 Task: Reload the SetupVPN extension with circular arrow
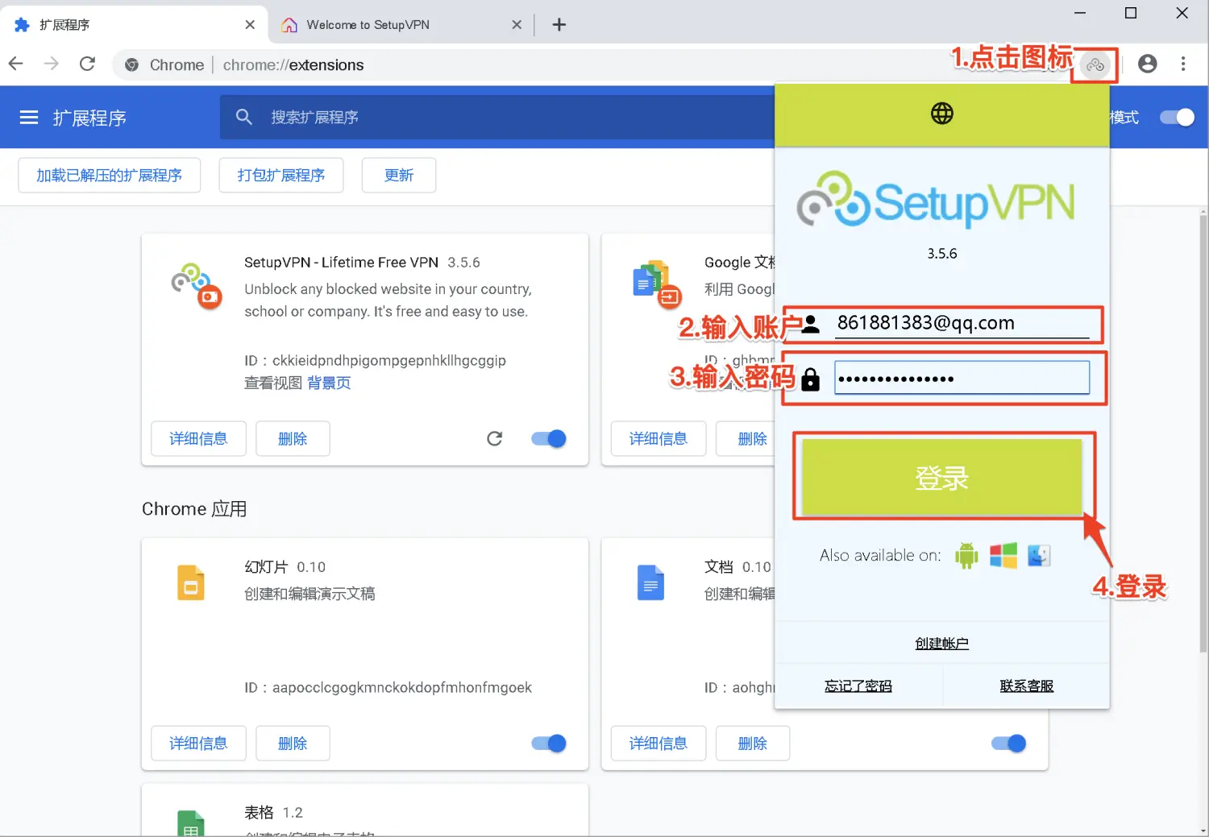(x=495, y=438)
